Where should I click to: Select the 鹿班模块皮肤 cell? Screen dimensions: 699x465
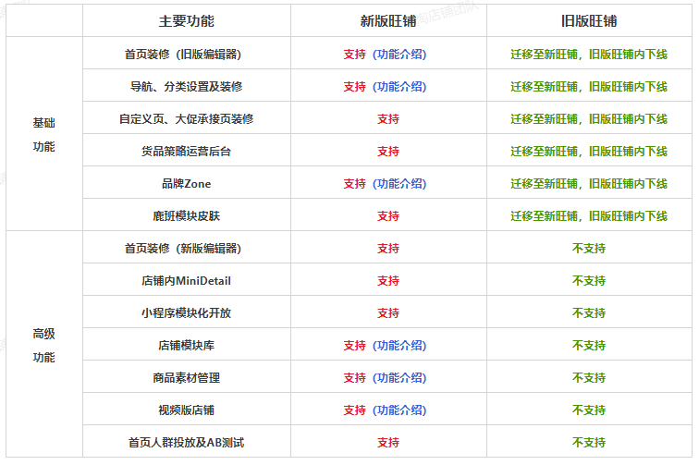187,214
